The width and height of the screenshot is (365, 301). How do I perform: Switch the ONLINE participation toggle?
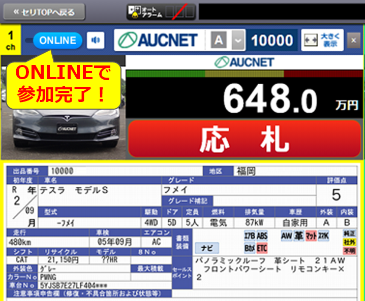(x=58, y=41)
